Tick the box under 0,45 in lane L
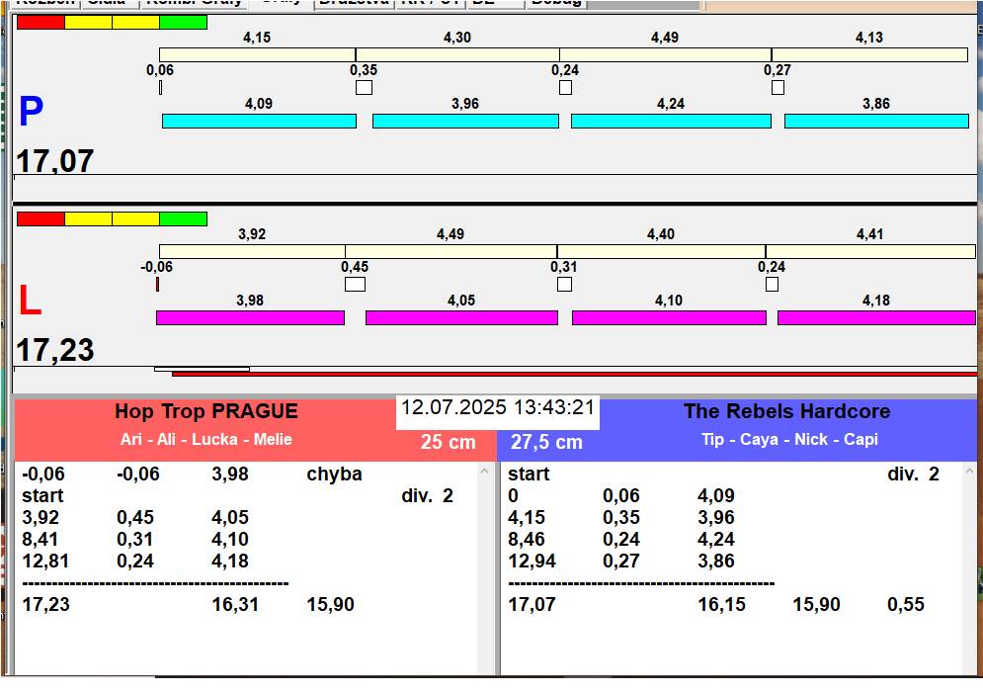The height and width of the screenshot is (693, 983). (355, 284)
